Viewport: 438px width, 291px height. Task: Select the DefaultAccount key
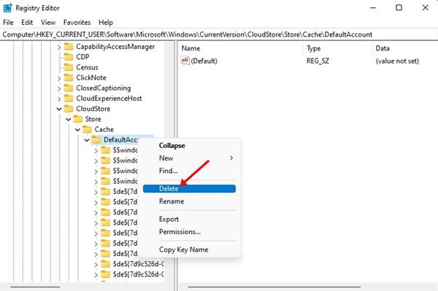(x=120, y=140)
